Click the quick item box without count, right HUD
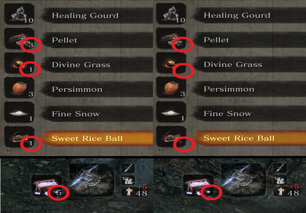Image resolution: width=306 pixels, height=213 pixels. point(198,186)
